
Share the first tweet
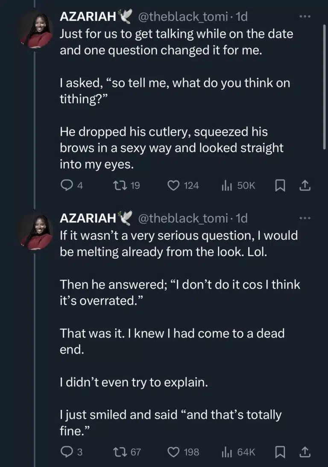(x=305, y=185)
